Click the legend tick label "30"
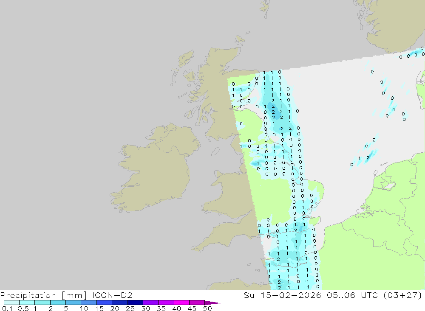Image resolution: width=425 pixels, height=311 pixels. [146, 308]
